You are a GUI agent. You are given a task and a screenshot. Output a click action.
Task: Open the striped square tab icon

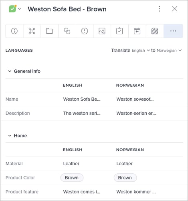[155, 31]
